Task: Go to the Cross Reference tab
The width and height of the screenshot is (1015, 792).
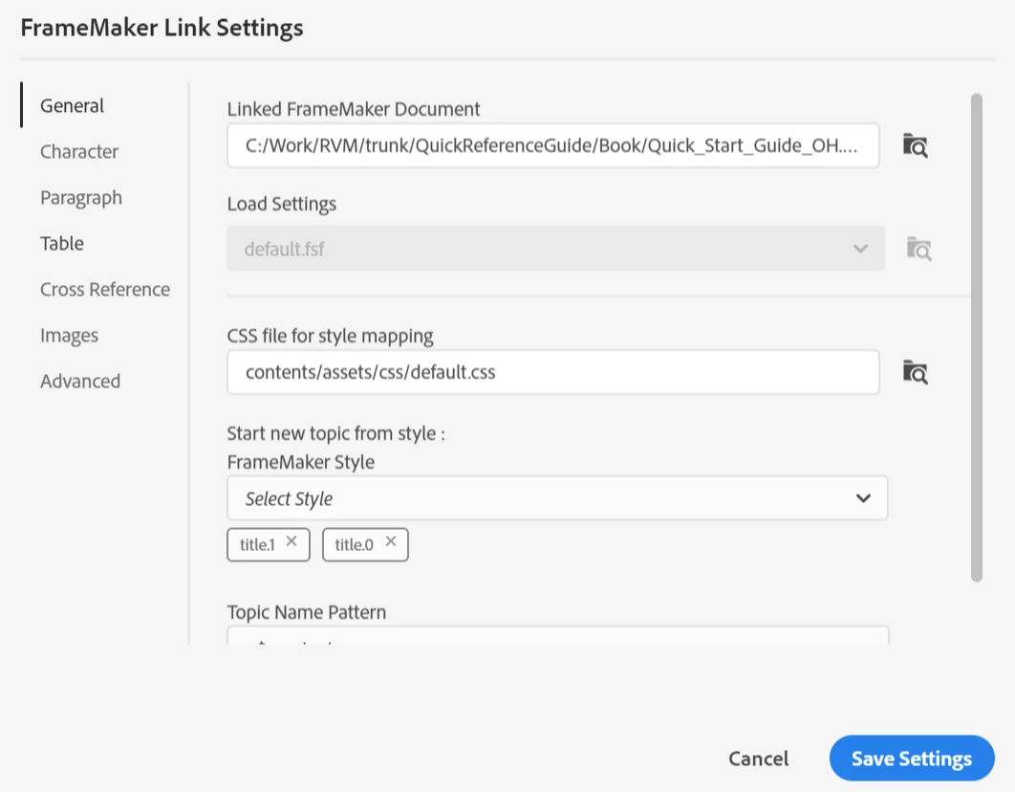Action: click(x=105, y=290)
